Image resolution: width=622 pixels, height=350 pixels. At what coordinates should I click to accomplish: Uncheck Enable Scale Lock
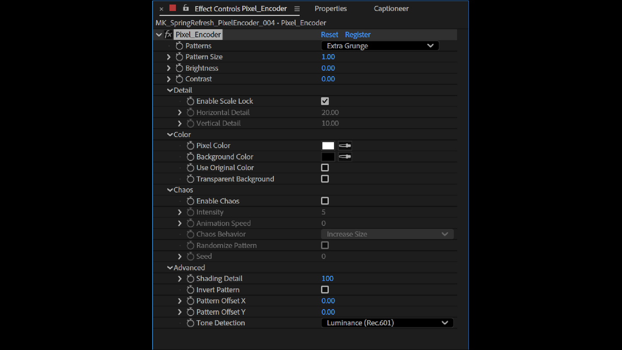point(325,101)
